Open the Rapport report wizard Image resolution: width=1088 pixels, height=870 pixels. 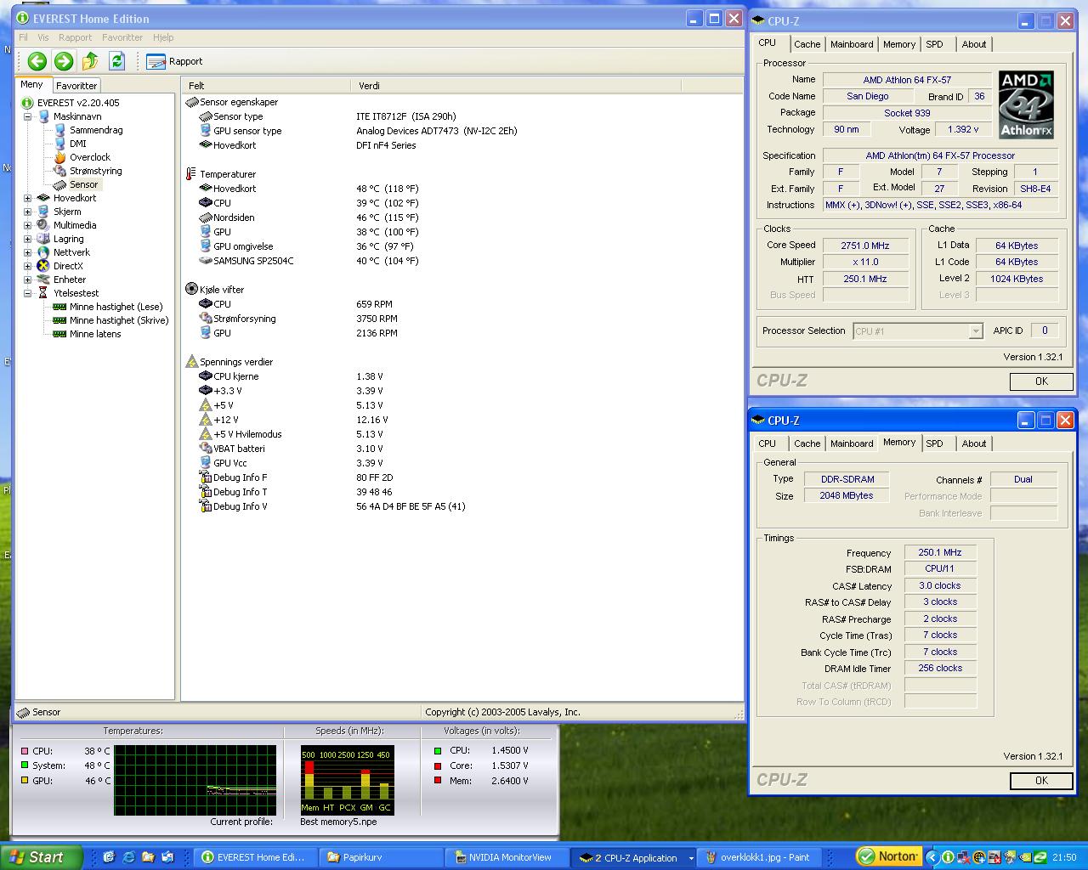tap(174, 61)
